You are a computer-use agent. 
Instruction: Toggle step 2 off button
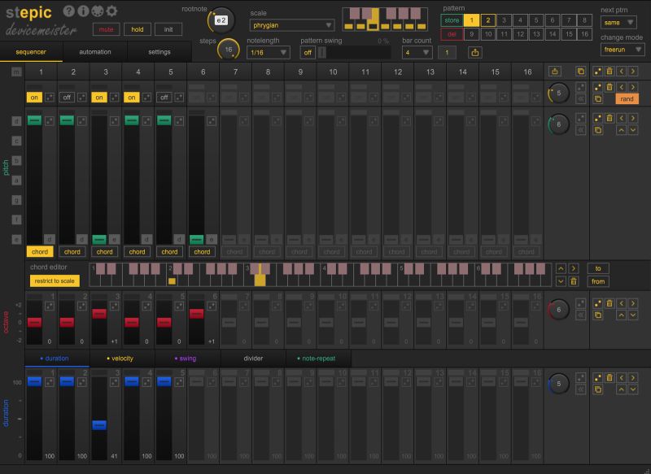pos(67,98)
